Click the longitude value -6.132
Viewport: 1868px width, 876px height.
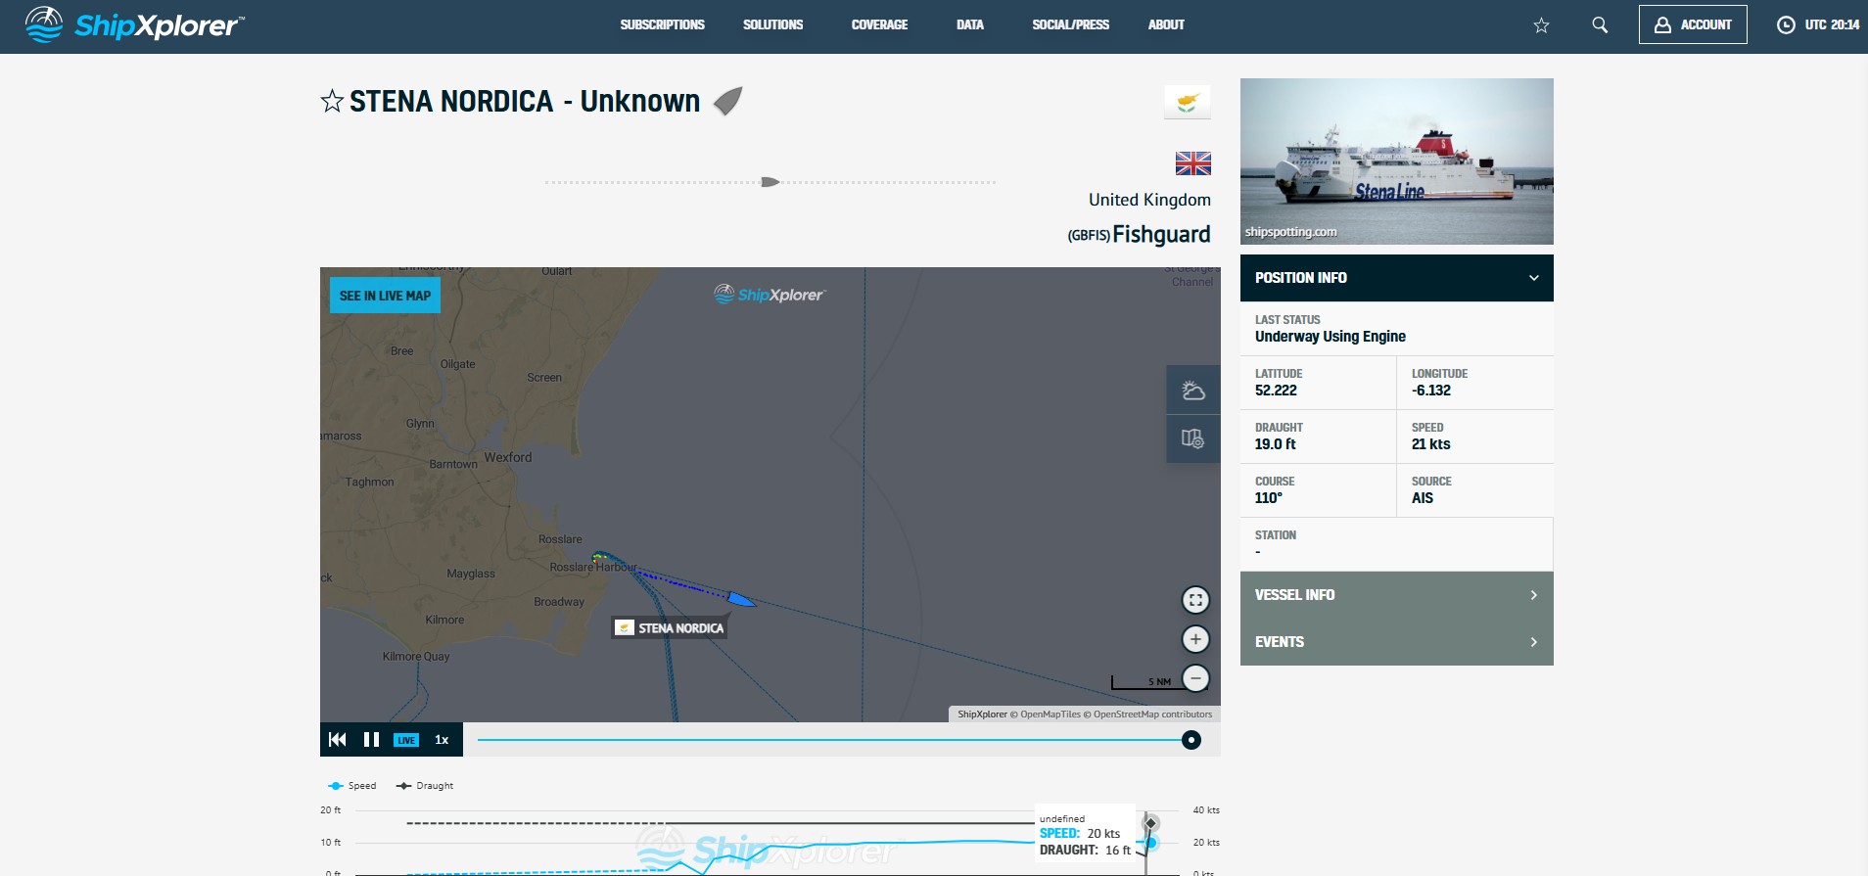(x=1431, y=391)
